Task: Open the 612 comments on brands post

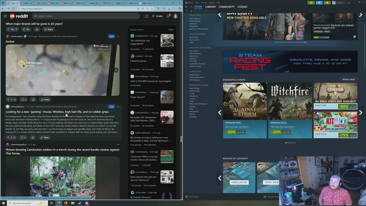Action: (26, 29)
